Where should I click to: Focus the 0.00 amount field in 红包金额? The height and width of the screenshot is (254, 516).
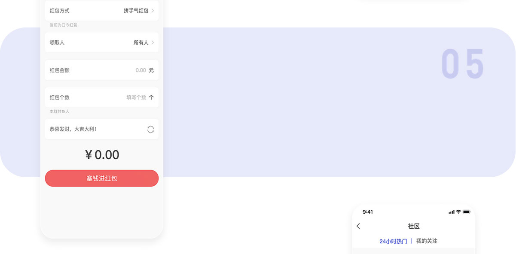(140, 70)
